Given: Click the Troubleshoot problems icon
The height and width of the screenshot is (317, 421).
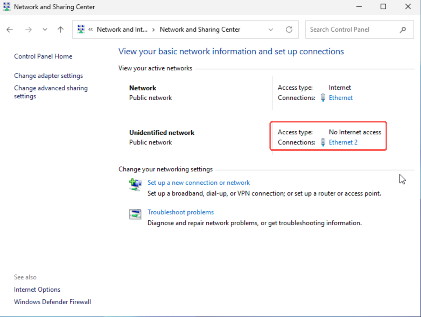Looking at the screenshot, I should tap(135, 214).
